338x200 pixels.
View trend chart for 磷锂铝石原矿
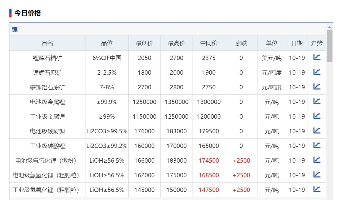pos(317,87)
